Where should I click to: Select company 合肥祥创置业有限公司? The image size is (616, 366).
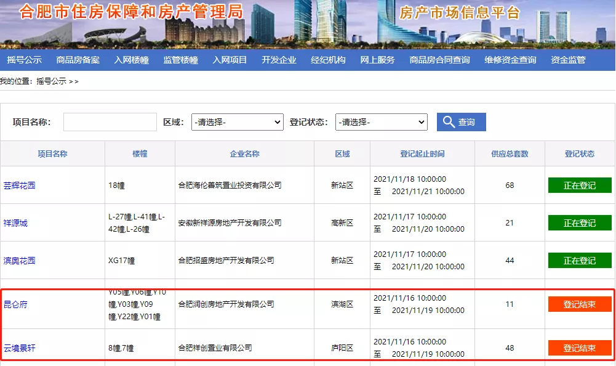point(215,348)
